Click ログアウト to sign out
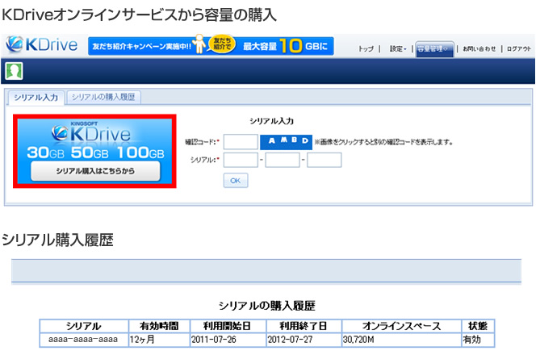 tap(519, 48)
